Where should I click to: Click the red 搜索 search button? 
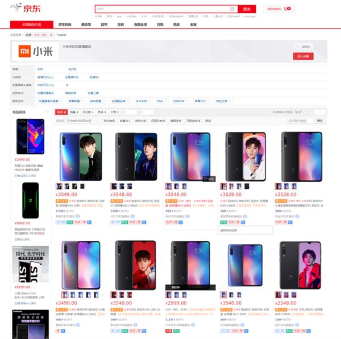[x=247, y=9]
